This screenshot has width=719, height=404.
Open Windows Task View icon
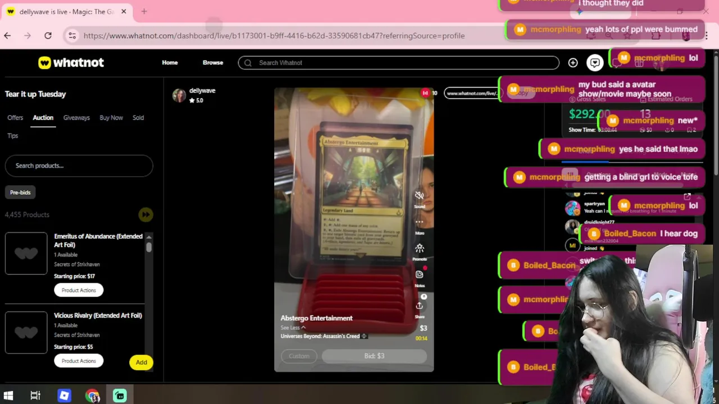35,396
